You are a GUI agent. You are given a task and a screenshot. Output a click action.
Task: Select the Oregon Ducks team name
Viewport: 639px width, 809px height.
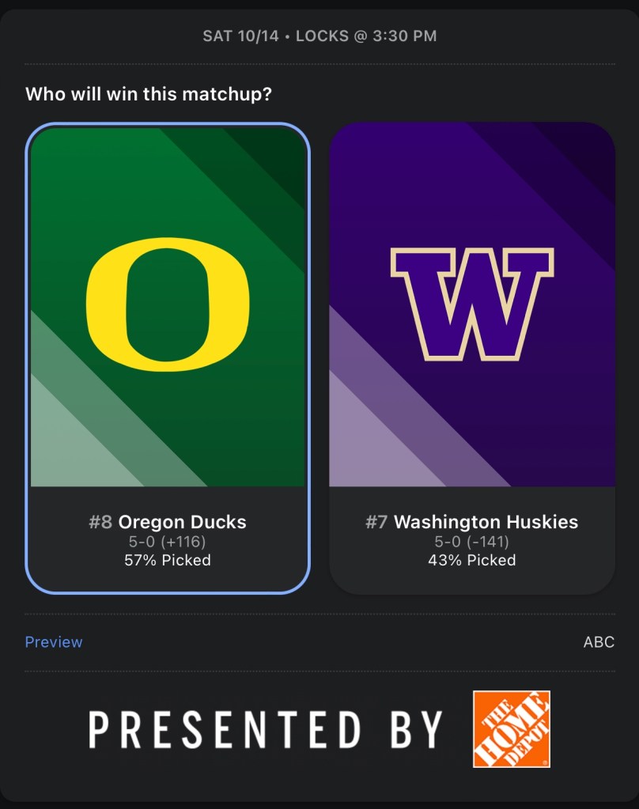[182, 522]
